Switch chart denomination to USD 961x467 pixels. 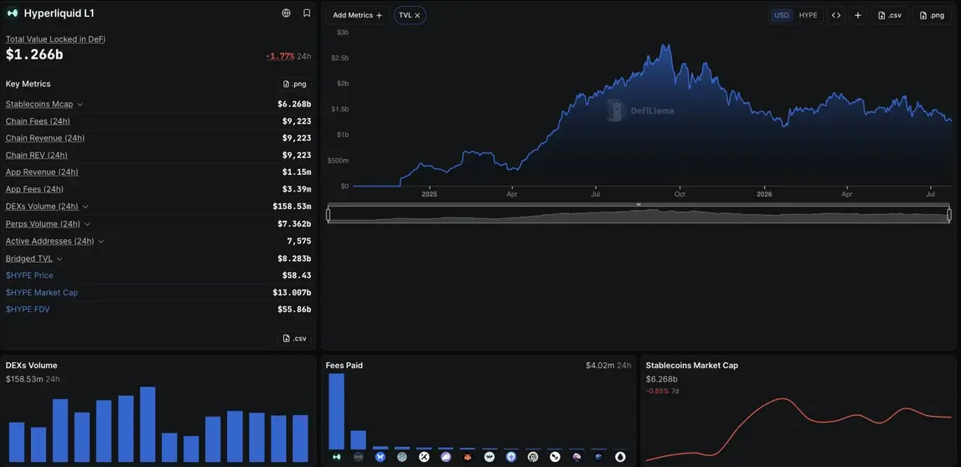click(782, 15)
